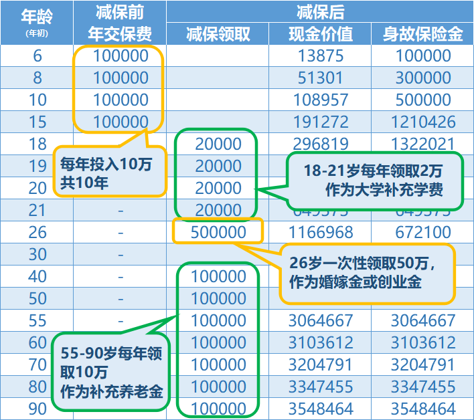474x420 pixels.
Task: Select the 500000 withdrawal at age 26
Action: tap(218, 232)
